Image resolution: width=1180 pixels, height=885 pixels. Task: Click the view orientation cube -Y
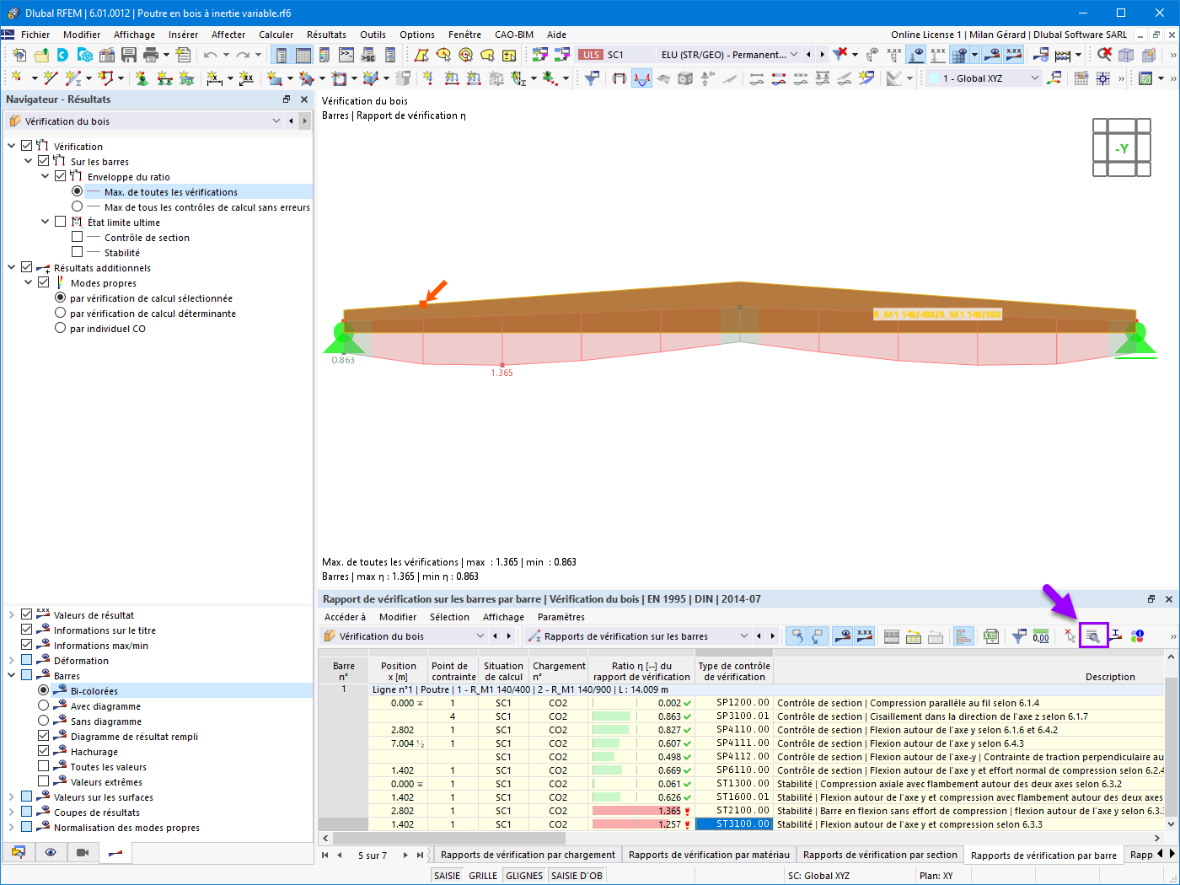[1122, 147]
